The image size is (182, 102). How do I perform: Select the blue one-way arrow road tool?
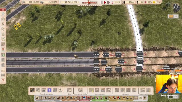[x=49, y=90]
